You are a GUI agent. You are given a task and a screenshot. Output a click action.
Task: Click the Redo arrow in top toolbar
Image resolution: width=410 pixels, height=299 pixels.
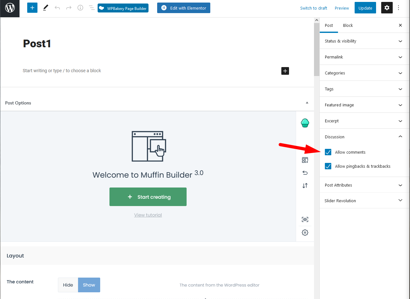[x=69, y=8]
